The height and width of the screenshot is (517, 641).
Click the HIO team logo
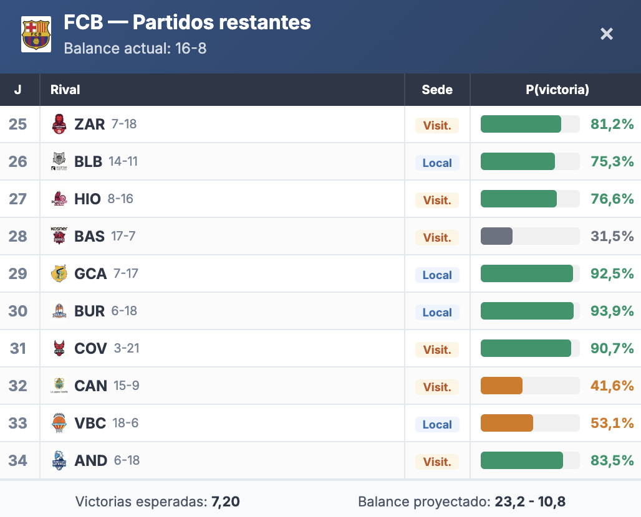click(x=59, y=199)
